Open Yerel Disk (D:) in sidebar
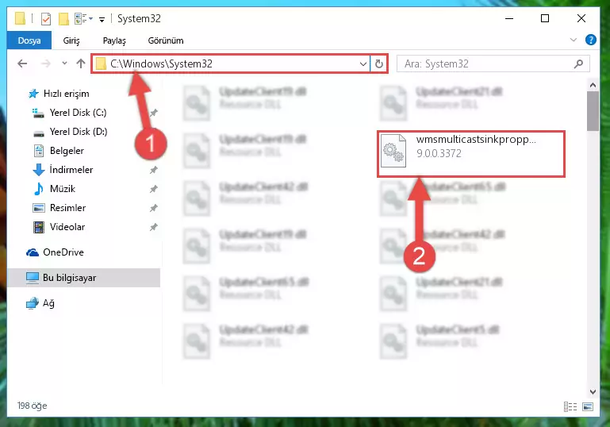The height and width of the screenshot is (427, 610). coord(79,132)
